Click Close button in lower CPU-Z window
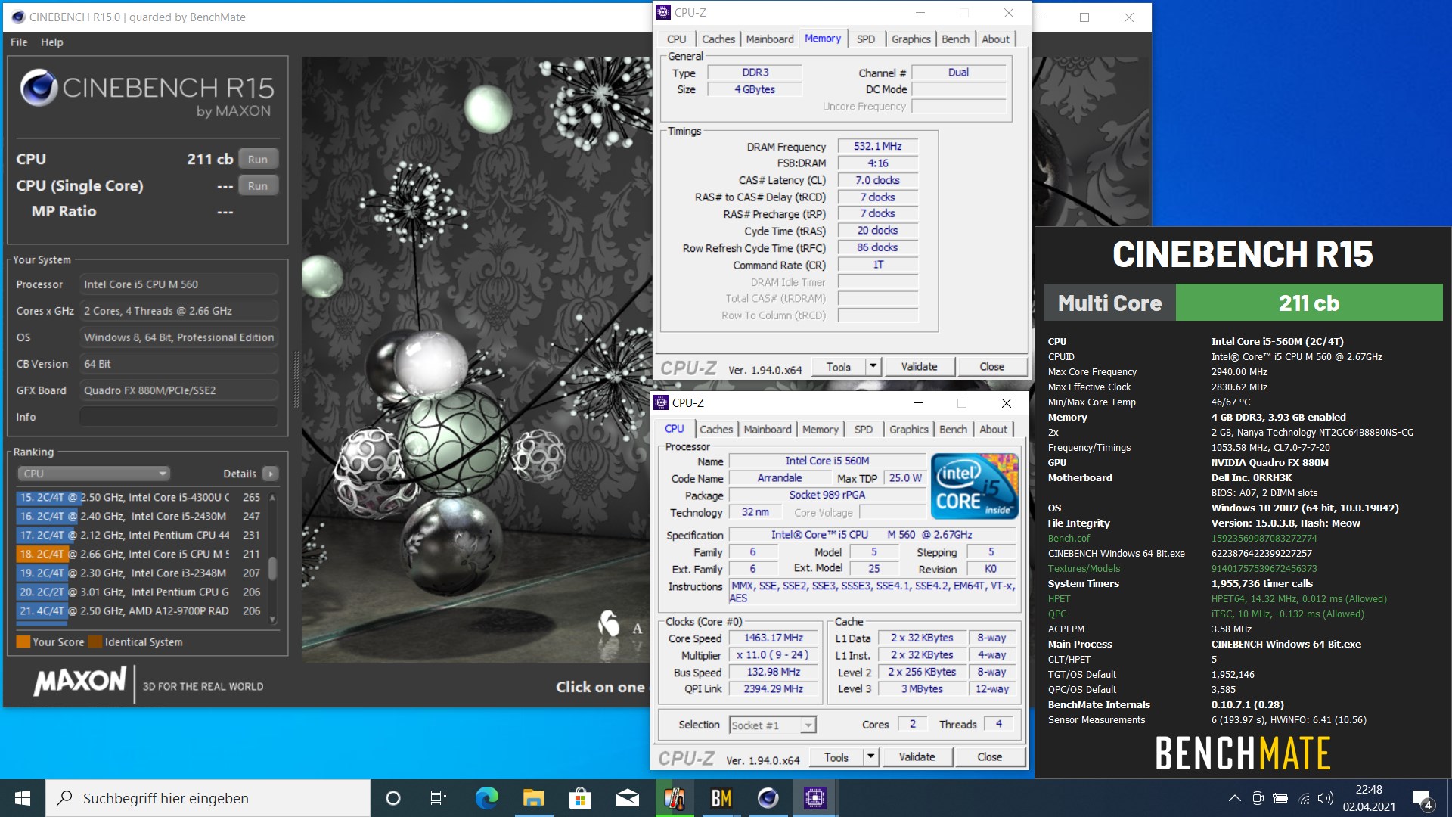This screenshot has height=817, width=1452. coord(989,757)
